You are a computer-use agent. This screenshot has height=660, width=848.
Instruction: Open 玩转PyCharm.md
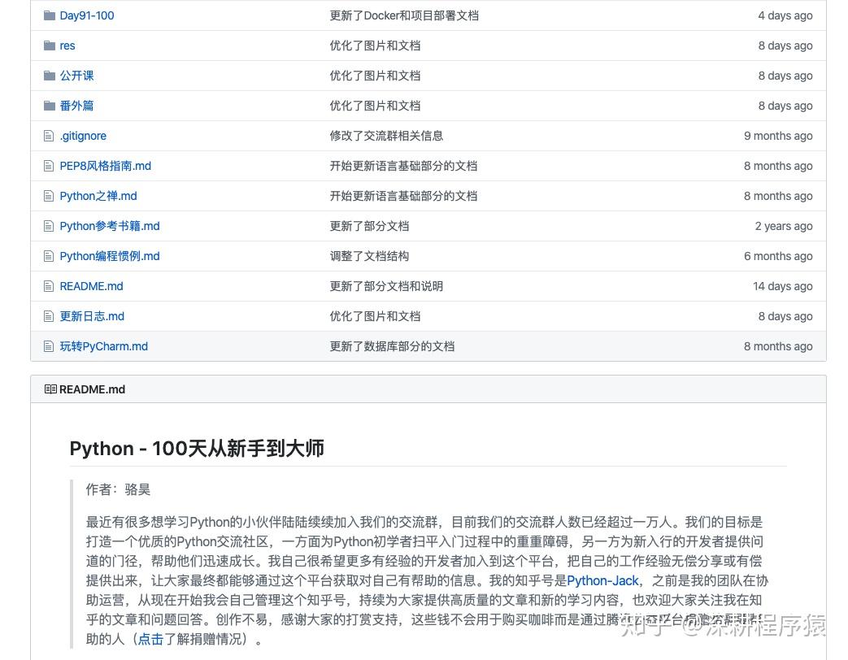point(103,346)
